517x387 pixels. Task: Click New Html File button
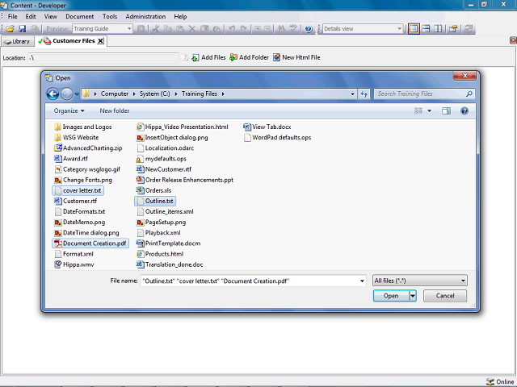296,57
